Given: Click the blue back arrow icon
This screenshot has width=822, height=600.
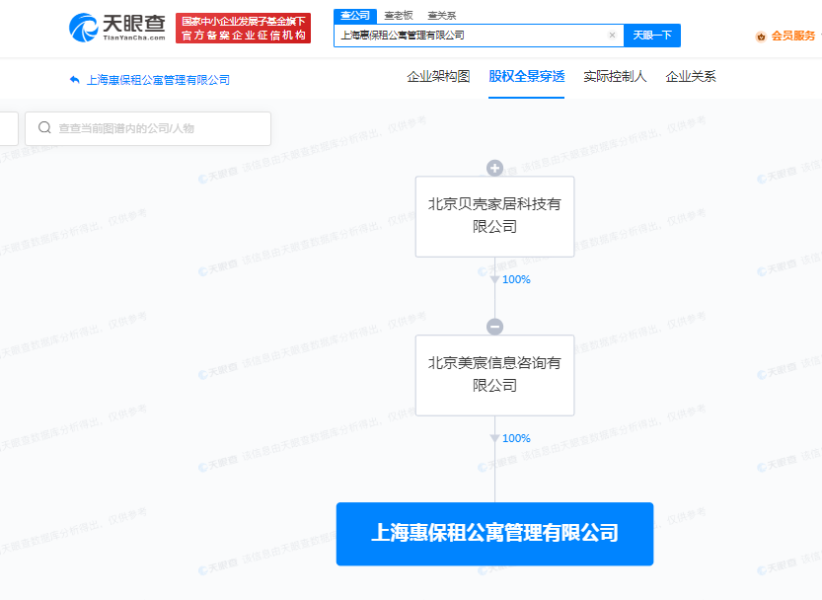Looking at the screenshot, I should click(x=74, y=80).
